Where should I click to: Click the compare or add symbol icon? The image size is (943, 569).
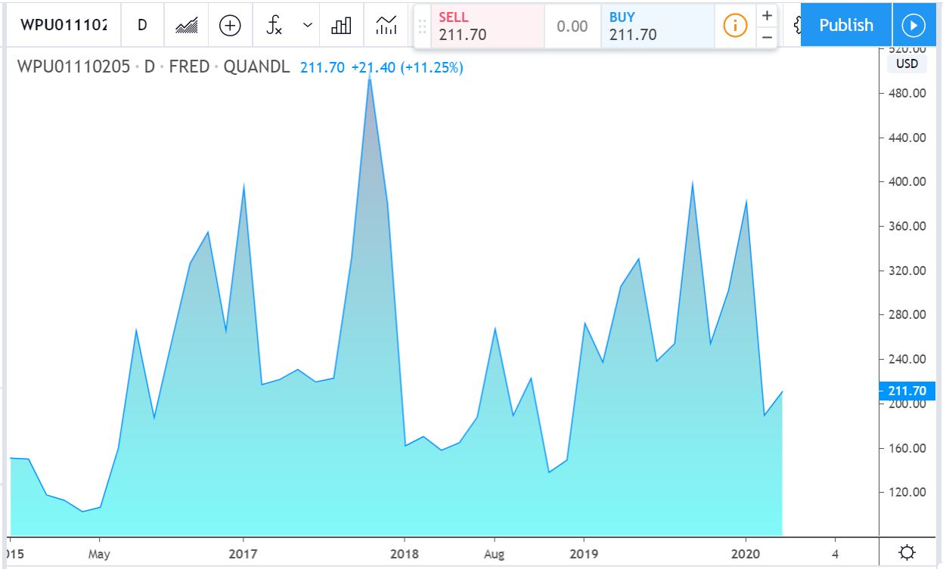click(x=230, y=25)
